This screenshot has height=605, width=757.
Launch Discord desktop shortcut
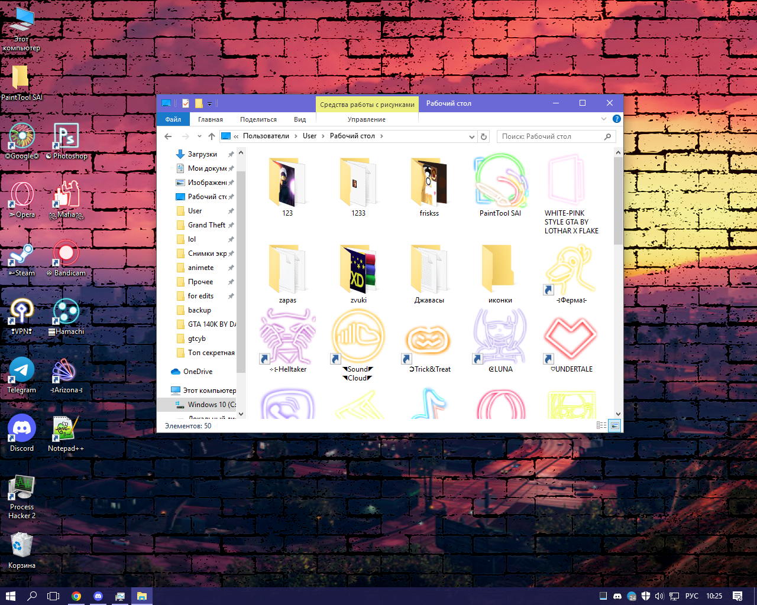[22, 434]
